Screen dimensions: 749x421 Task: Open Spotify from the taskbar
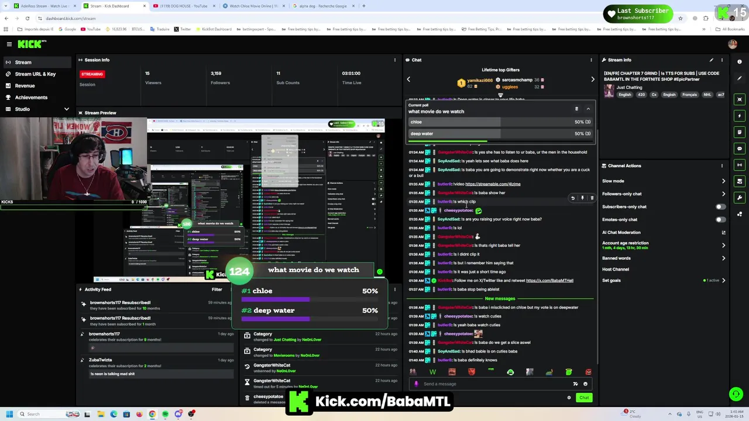(165, 414)
